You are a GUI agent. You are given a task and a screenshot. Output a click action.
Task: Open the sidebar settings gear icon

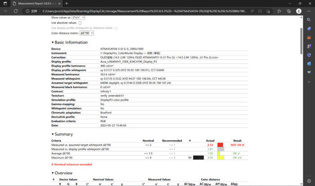coord(309,180)
